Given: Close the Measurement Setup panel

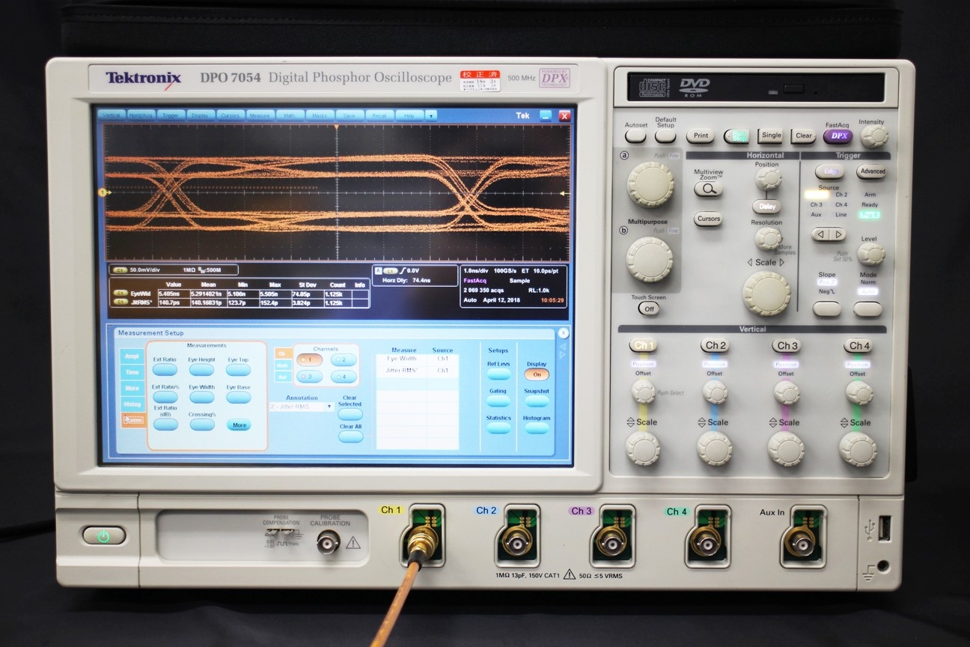Looking at the screenshot, I should [x=563, y=333].
